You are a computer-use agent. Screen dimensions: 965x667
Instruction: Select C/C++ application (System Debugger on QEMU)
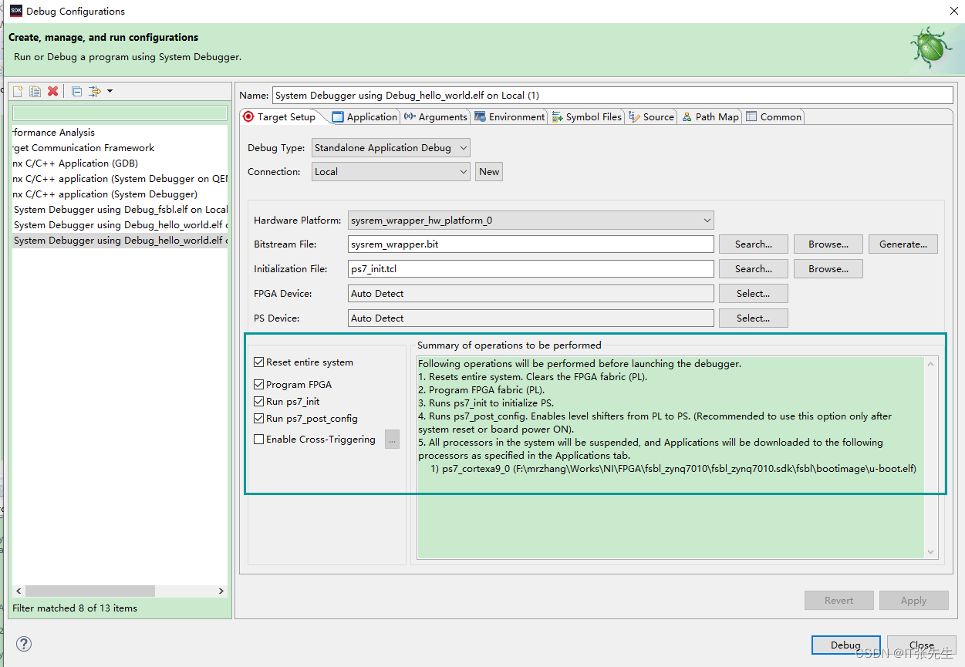coord(120,179)
